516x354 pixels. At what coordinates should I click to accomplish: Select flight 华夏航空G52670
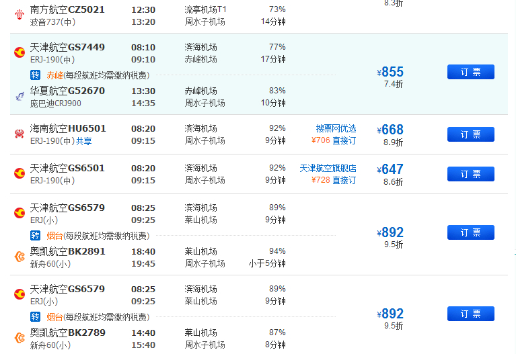67,91
